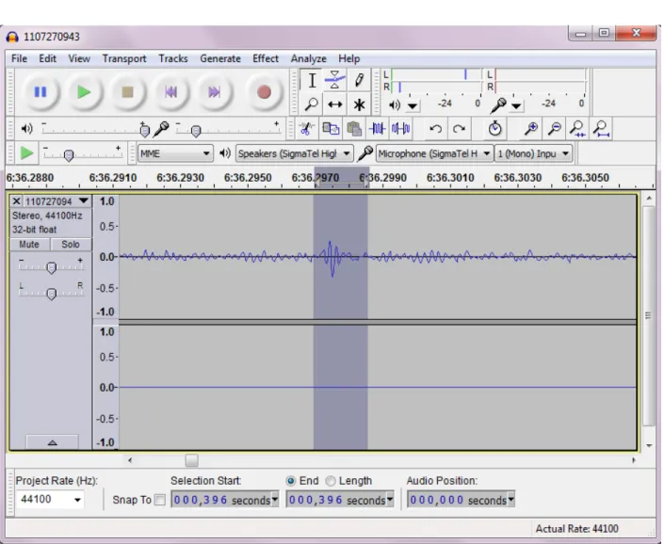Image resolution: width=664 pixels, height=544 pixels.
Task: Close track with the X button
Action: pyautogui.click(x=16, y=200)
